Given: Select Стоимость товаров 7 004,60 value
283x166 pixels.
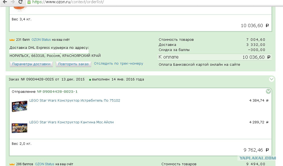Looking at the screenshot, I should pyautogui.click(x=256, y=40).
